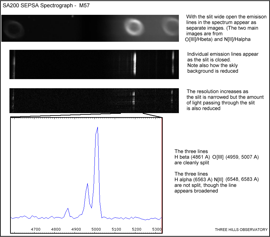270x237 pixels.
Task: Click the bright central ring image of M57
Action: (x=134, y=28)
